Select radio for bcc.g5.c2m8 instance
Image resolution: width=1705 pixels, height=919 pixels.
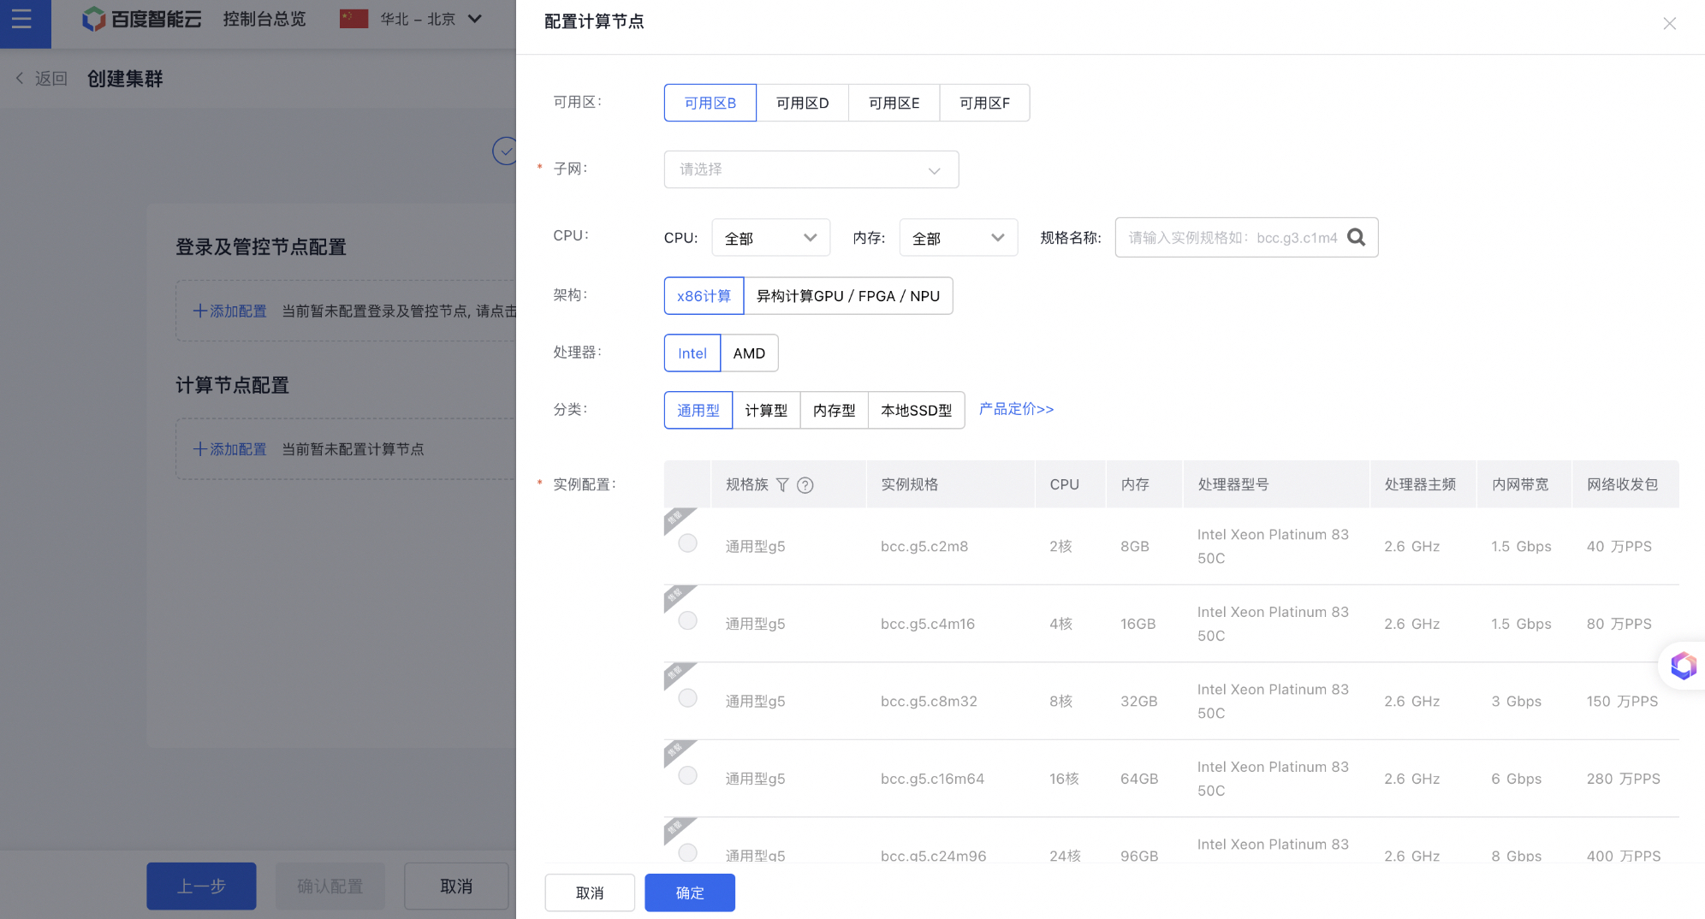687,543
